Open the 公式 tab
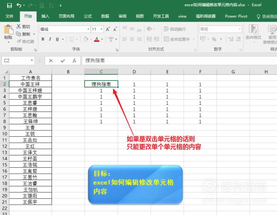The width and height of the screenshot is (277, 215). (88, 16)
